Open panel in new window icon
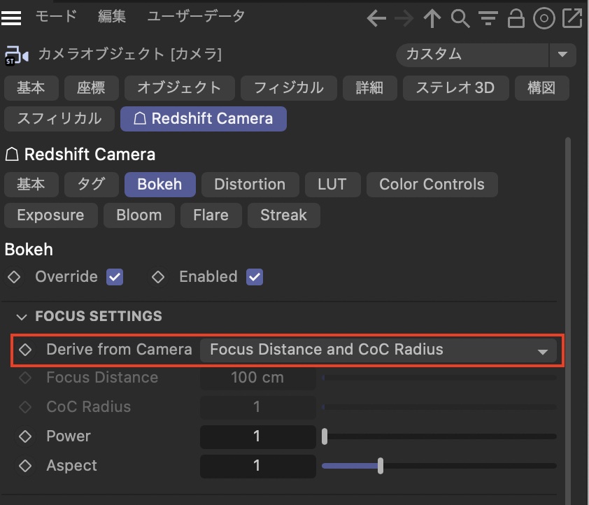589x505 pixels. [572, 19]
